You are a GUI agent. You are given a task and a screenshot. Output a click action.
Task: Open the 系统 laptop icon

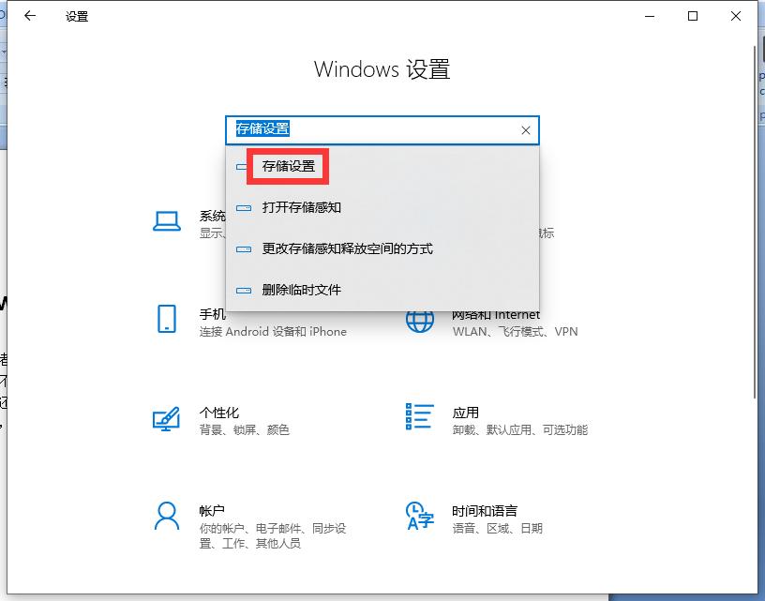[166, 218]
